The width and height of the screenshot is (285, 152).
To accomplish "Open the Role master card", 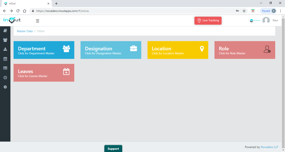I will (245, 50).
